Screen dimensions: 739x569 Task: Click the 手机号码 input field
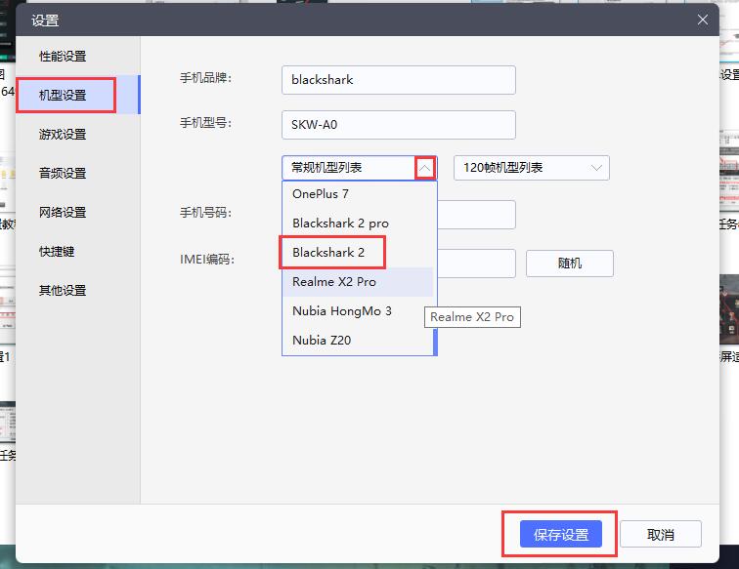click(476, 215)
